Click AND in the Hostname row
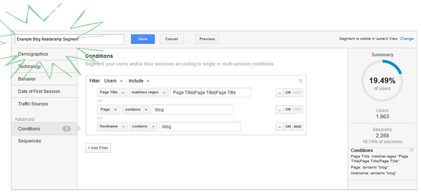Screen dimensions: 421x193 tap(298, 127)
